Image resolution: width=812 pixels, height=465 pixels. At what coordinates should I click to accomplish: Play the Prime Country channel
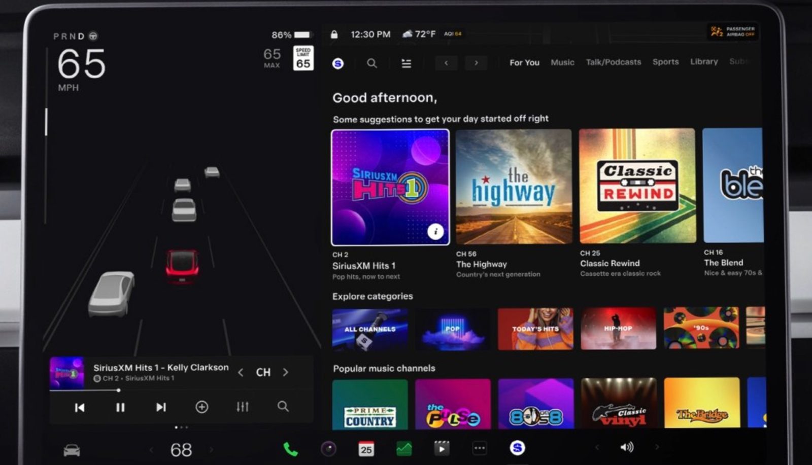click(370, 405)
